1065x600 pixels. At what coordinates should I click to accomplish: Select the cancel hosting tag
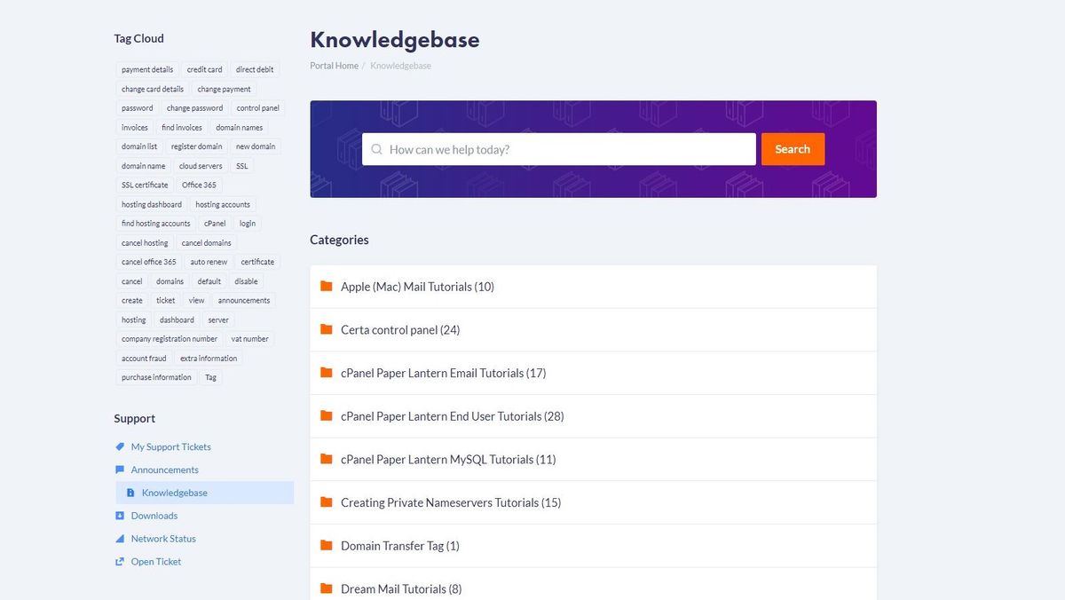(x=144, y=242)
